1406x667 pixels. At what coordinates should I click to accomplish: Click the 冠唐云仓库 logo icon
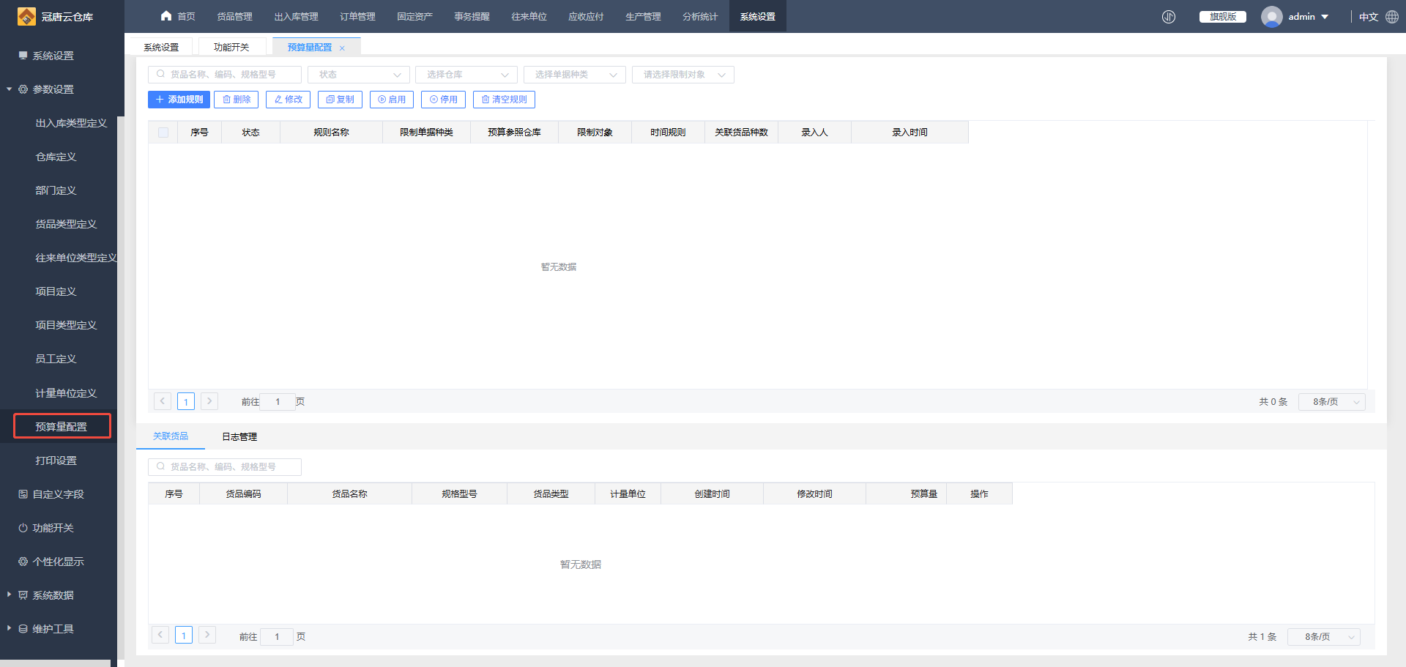coord(26,16)
